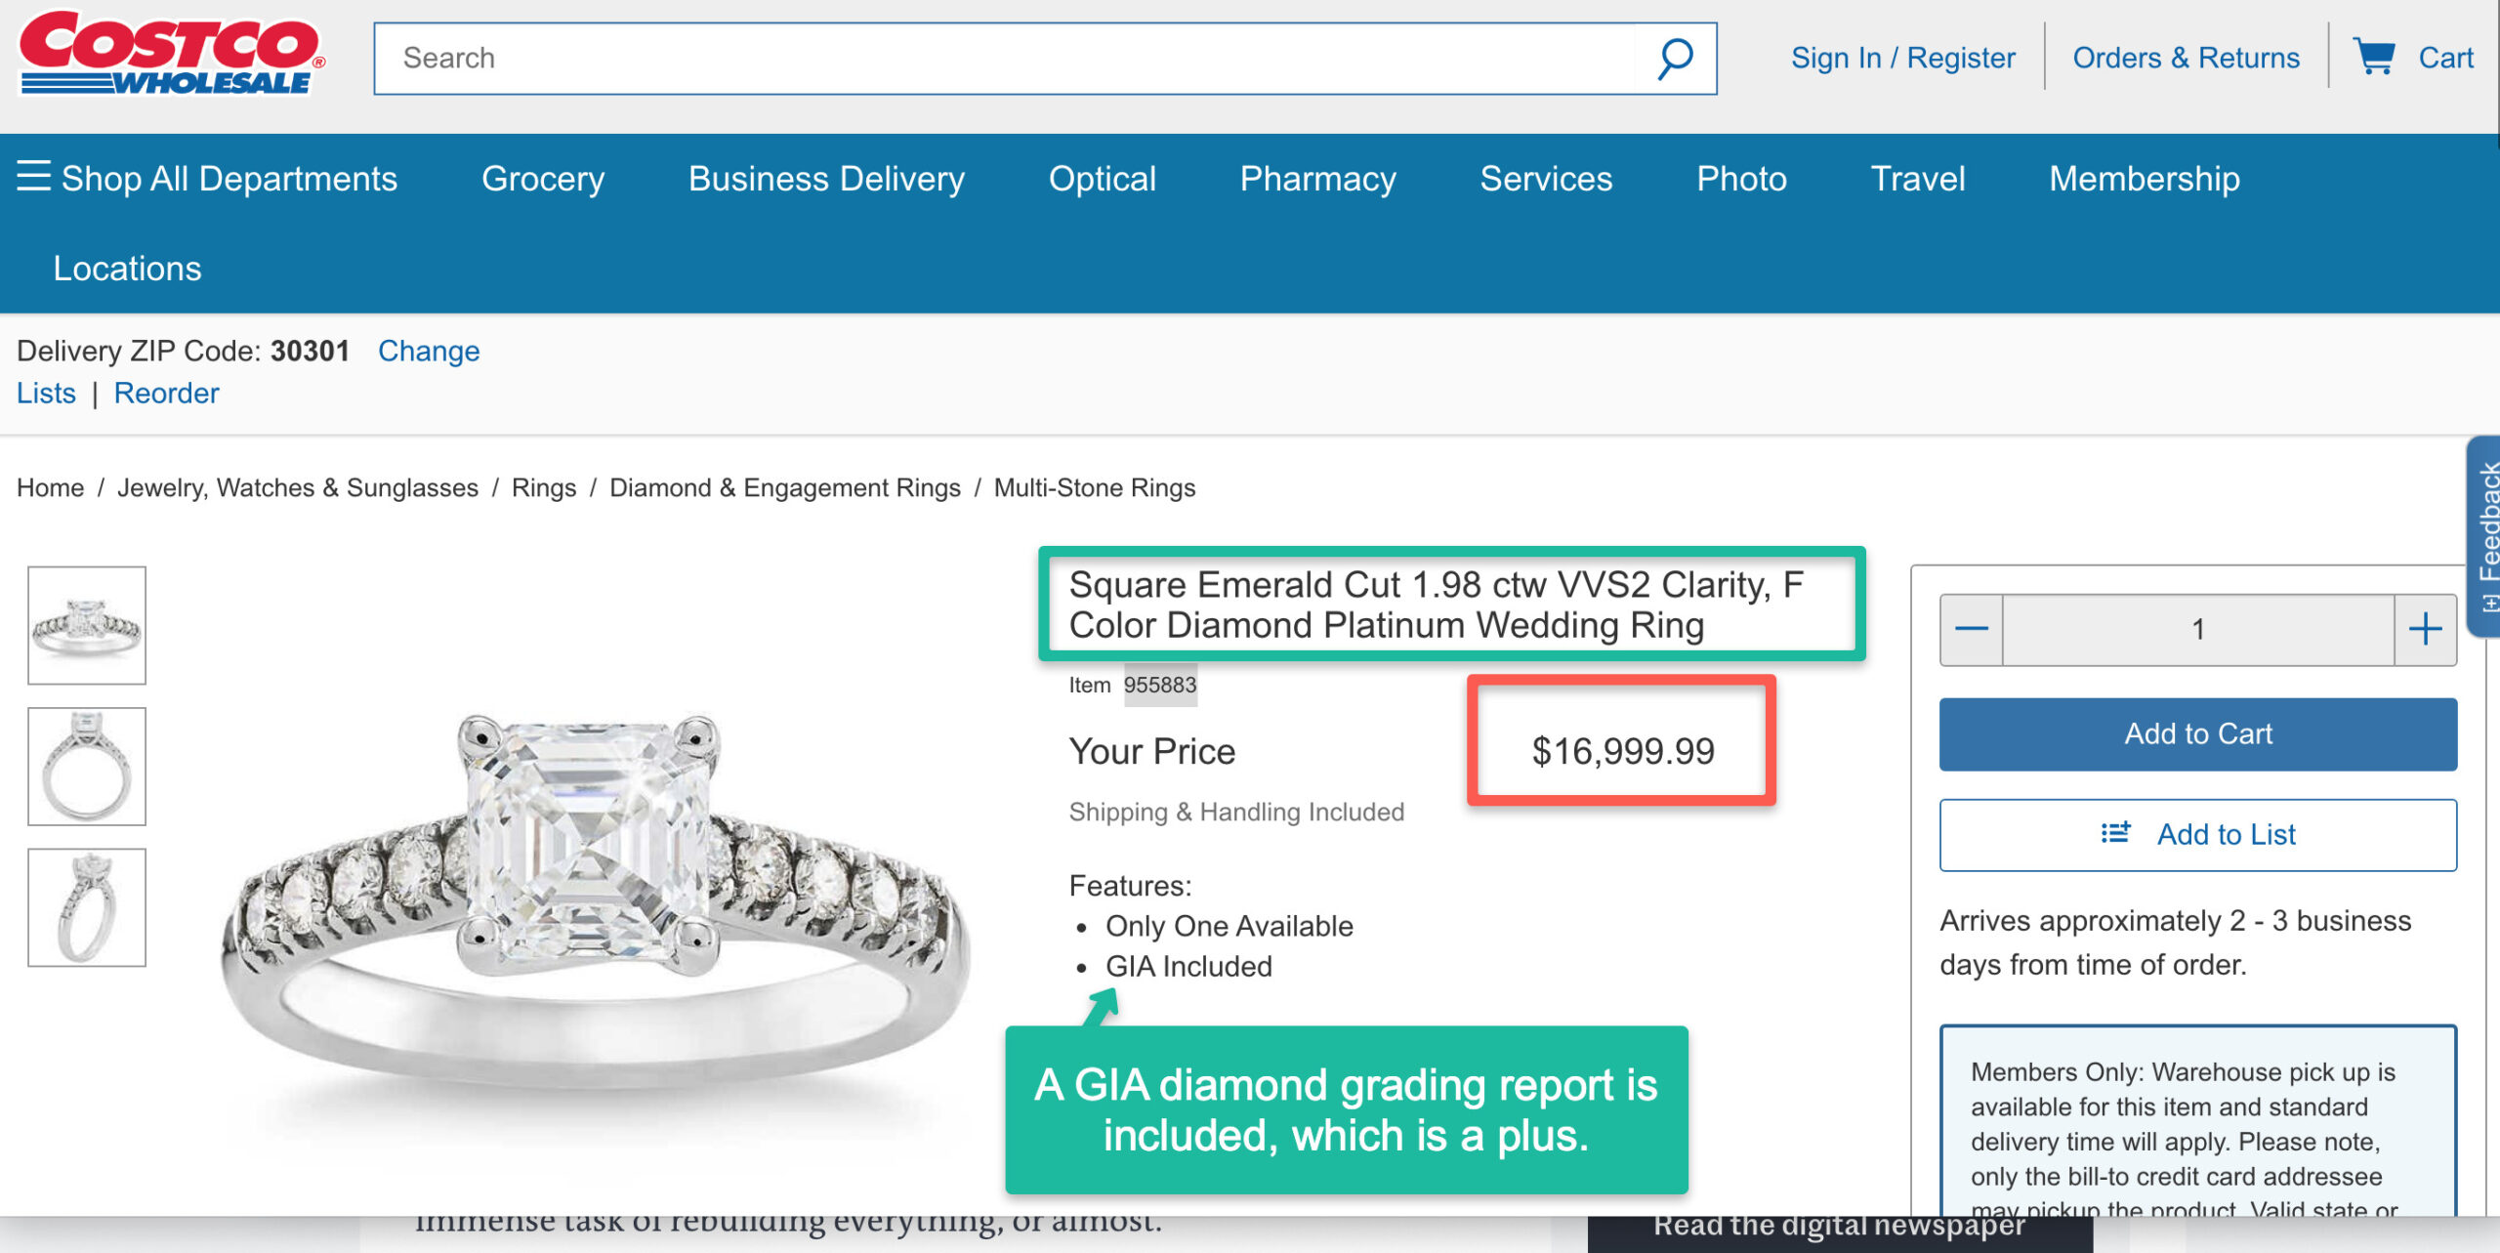Click the Add to List icon
2500x1253 pixels.
(2117, 834)
